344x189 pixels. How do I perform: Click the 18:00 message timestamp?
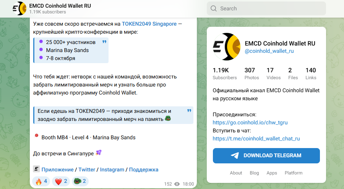click(188, 184)
